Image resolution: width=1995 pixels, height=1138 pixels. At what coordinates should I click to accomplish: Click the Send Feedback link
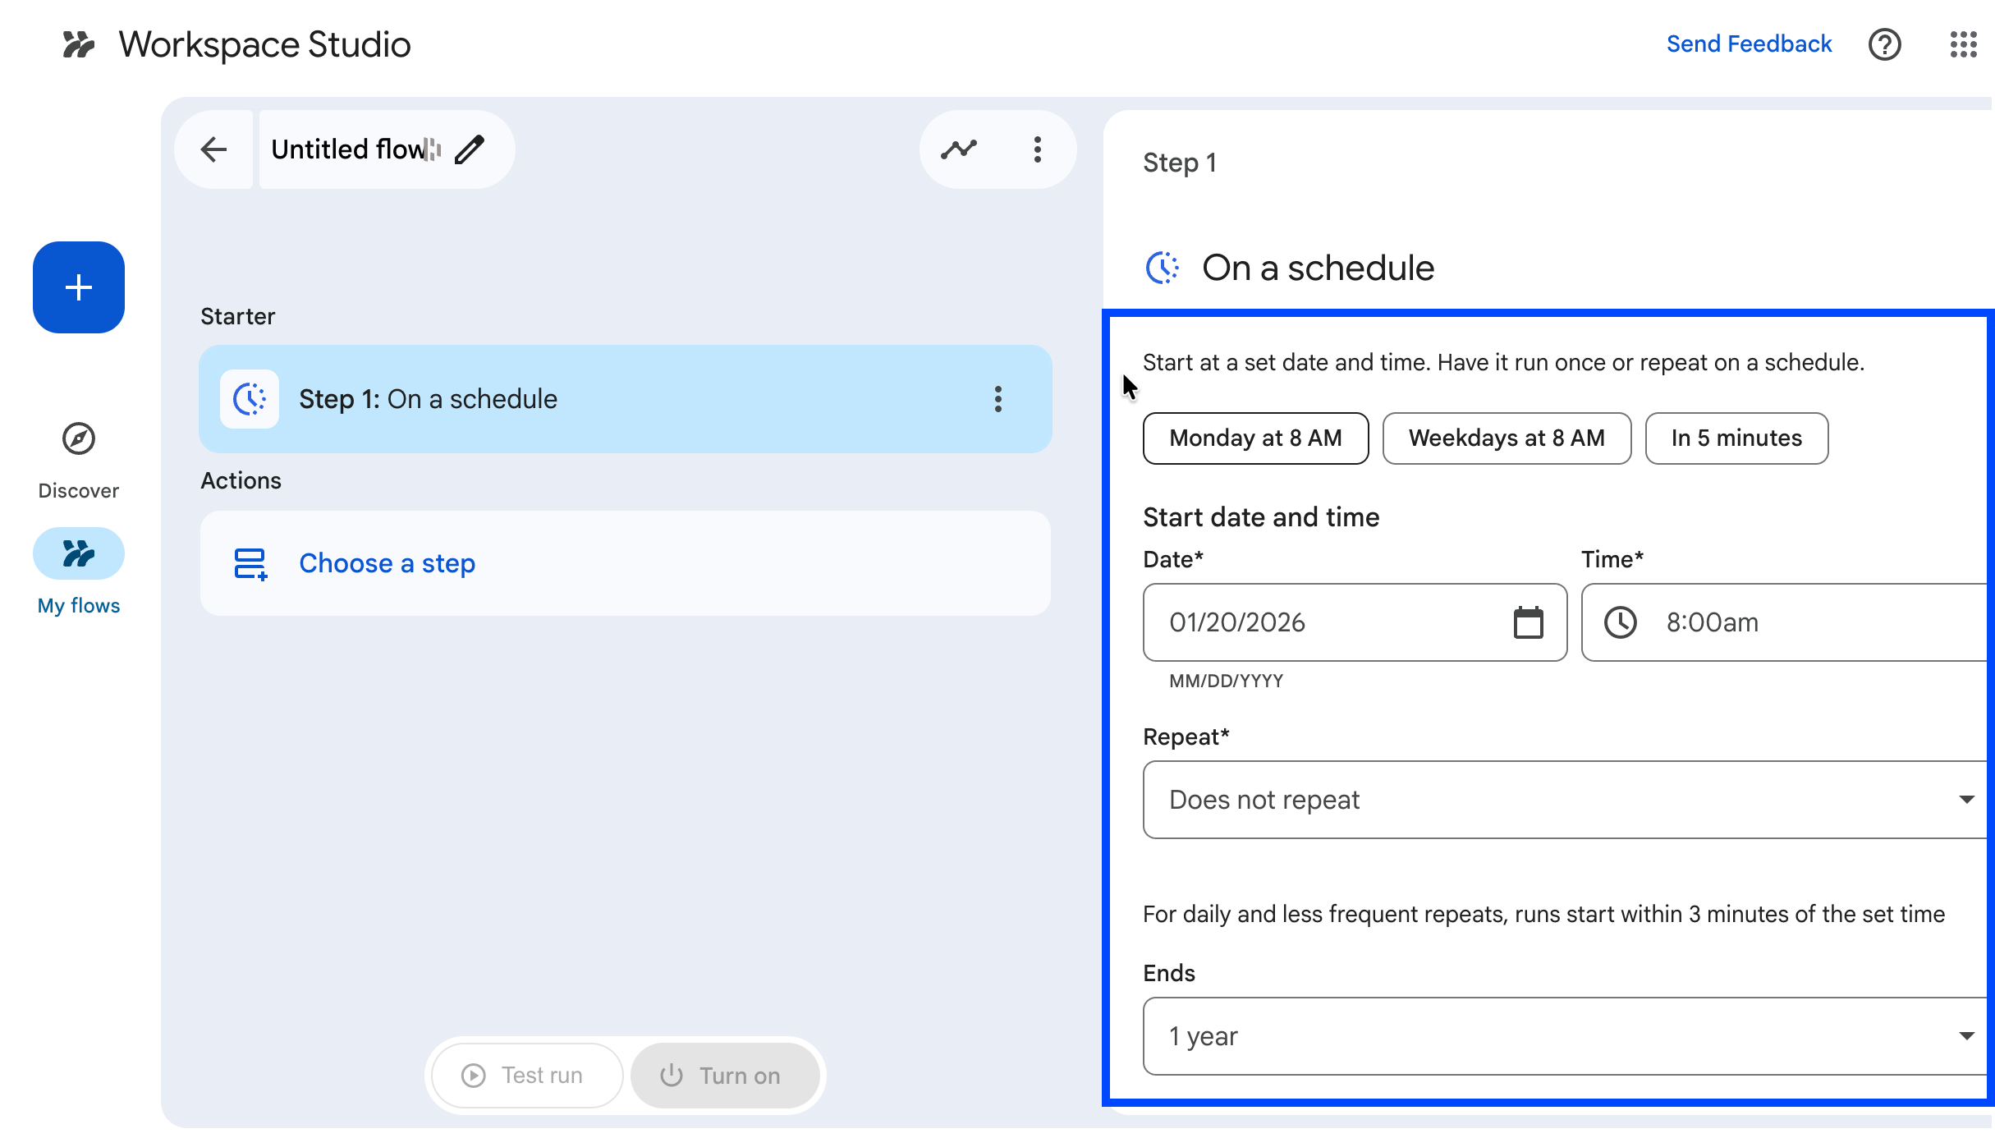point(1749,44)
